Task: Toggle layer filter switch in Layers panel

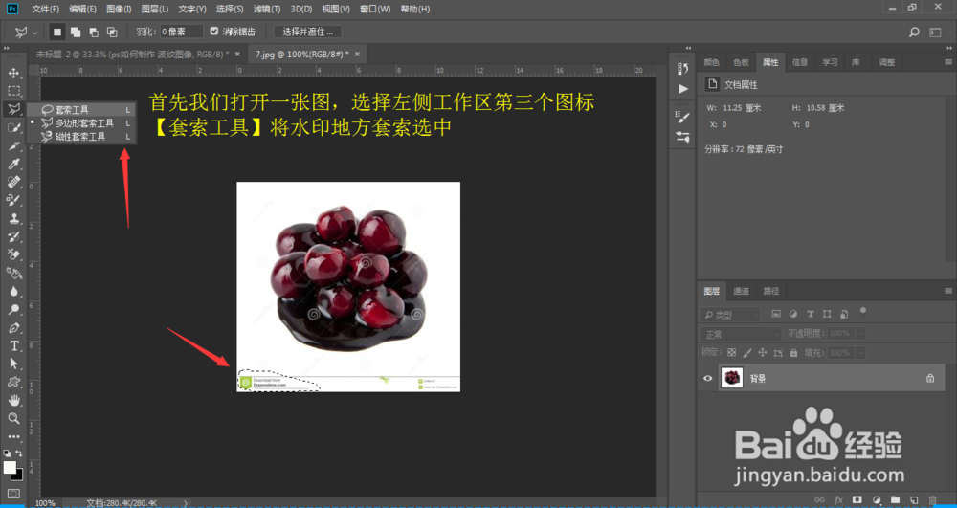Action: (863, 313)
